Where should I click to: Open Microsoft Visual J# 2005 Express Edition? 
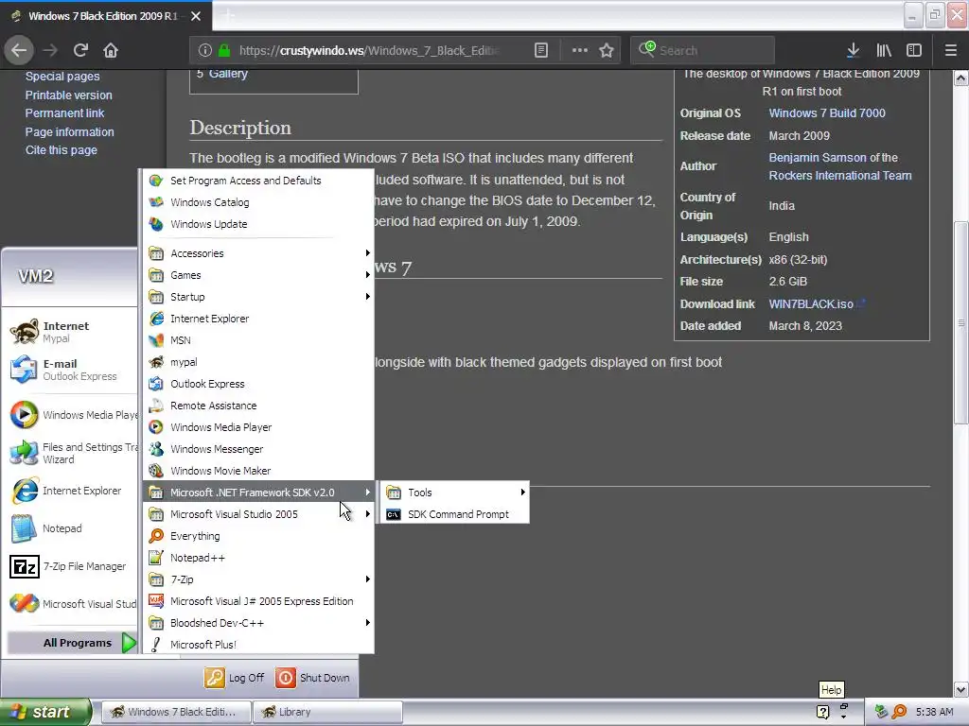257,601
